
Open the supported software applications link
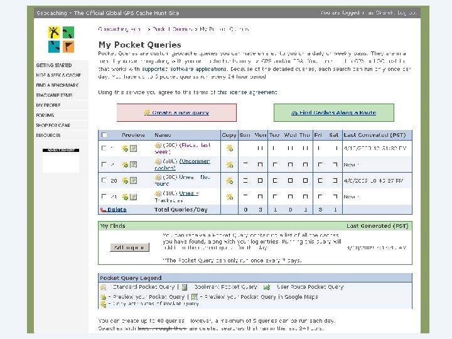coord(184,69)
